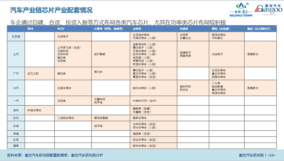The height and width of the screenshot is (161, 284).
Task: Click 青蓝半导体（合资）in the 广汽 row
Action: pos(145,77)
